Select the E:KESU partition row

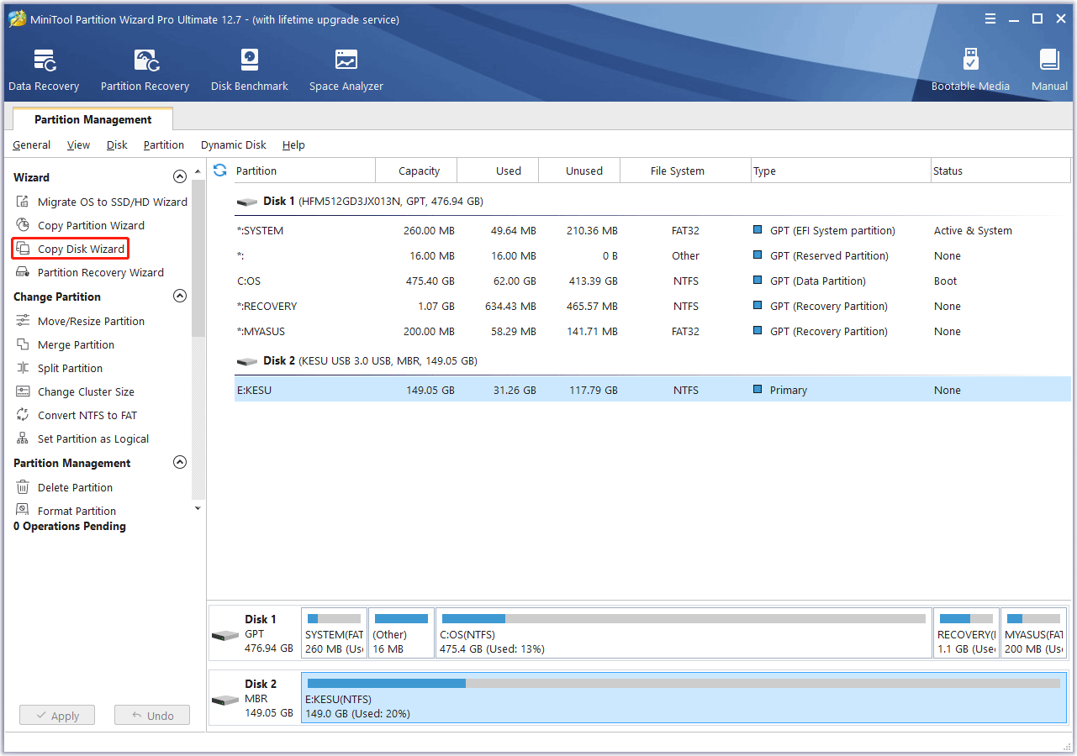(504, 389)
